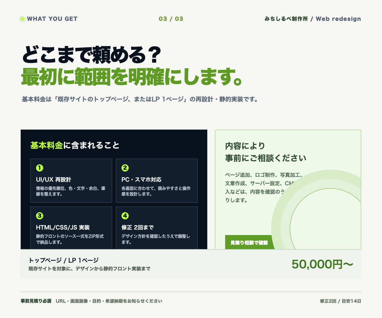Click the paragraph starting ページ追加、ロゴ制作
The image size is (382, 318).
point(264,187)
